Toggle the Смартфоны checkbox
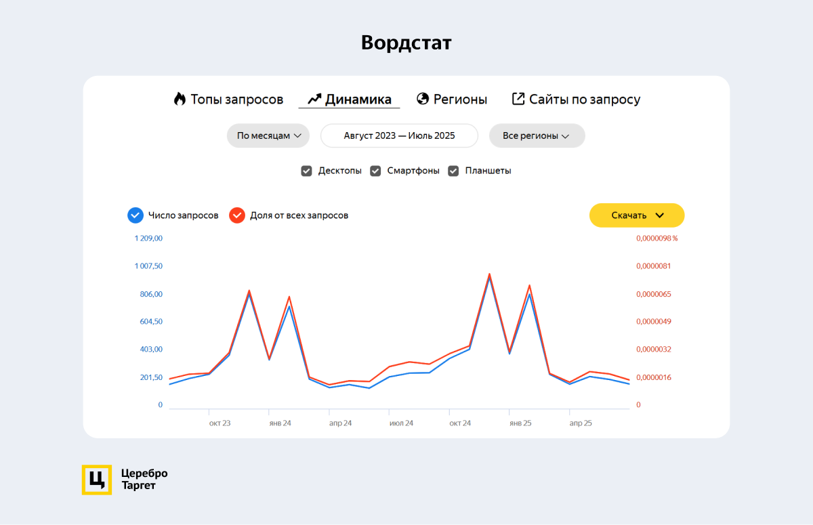Viewport: 813px width, 525px height. tap(375, 171)
